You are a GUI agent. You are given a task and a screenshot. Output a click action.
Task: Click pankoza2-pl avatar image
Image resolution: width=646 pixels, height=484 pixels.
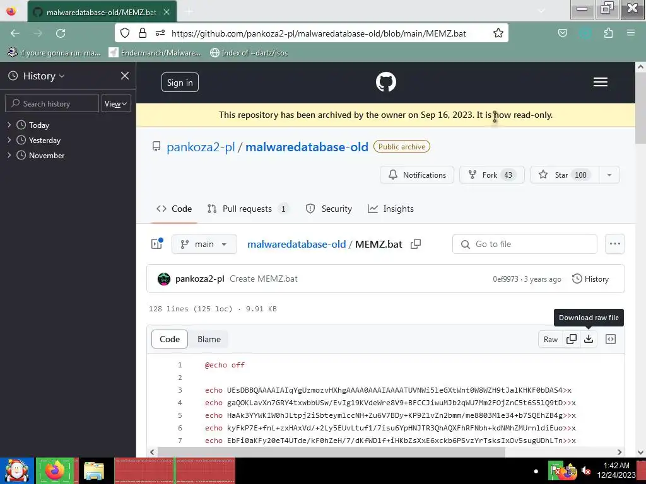pos(164,279)
